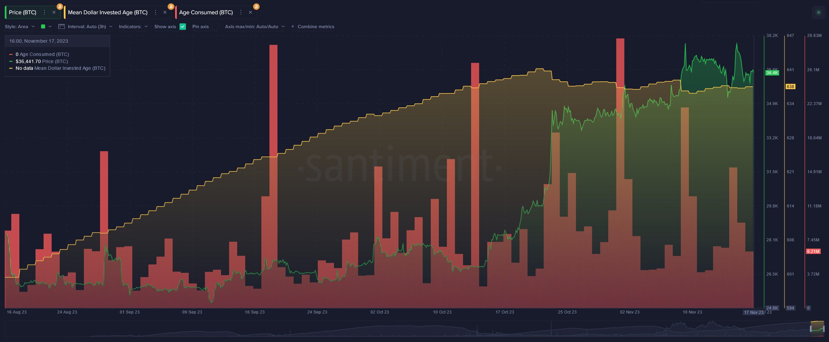Remove the Price (BTC) metric with its X
The width and height of the screenshot is (829, 342).
54,12
